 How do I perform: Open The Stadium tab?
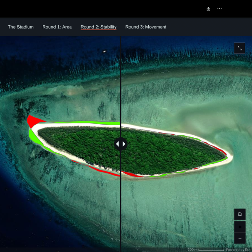[21, 27]
